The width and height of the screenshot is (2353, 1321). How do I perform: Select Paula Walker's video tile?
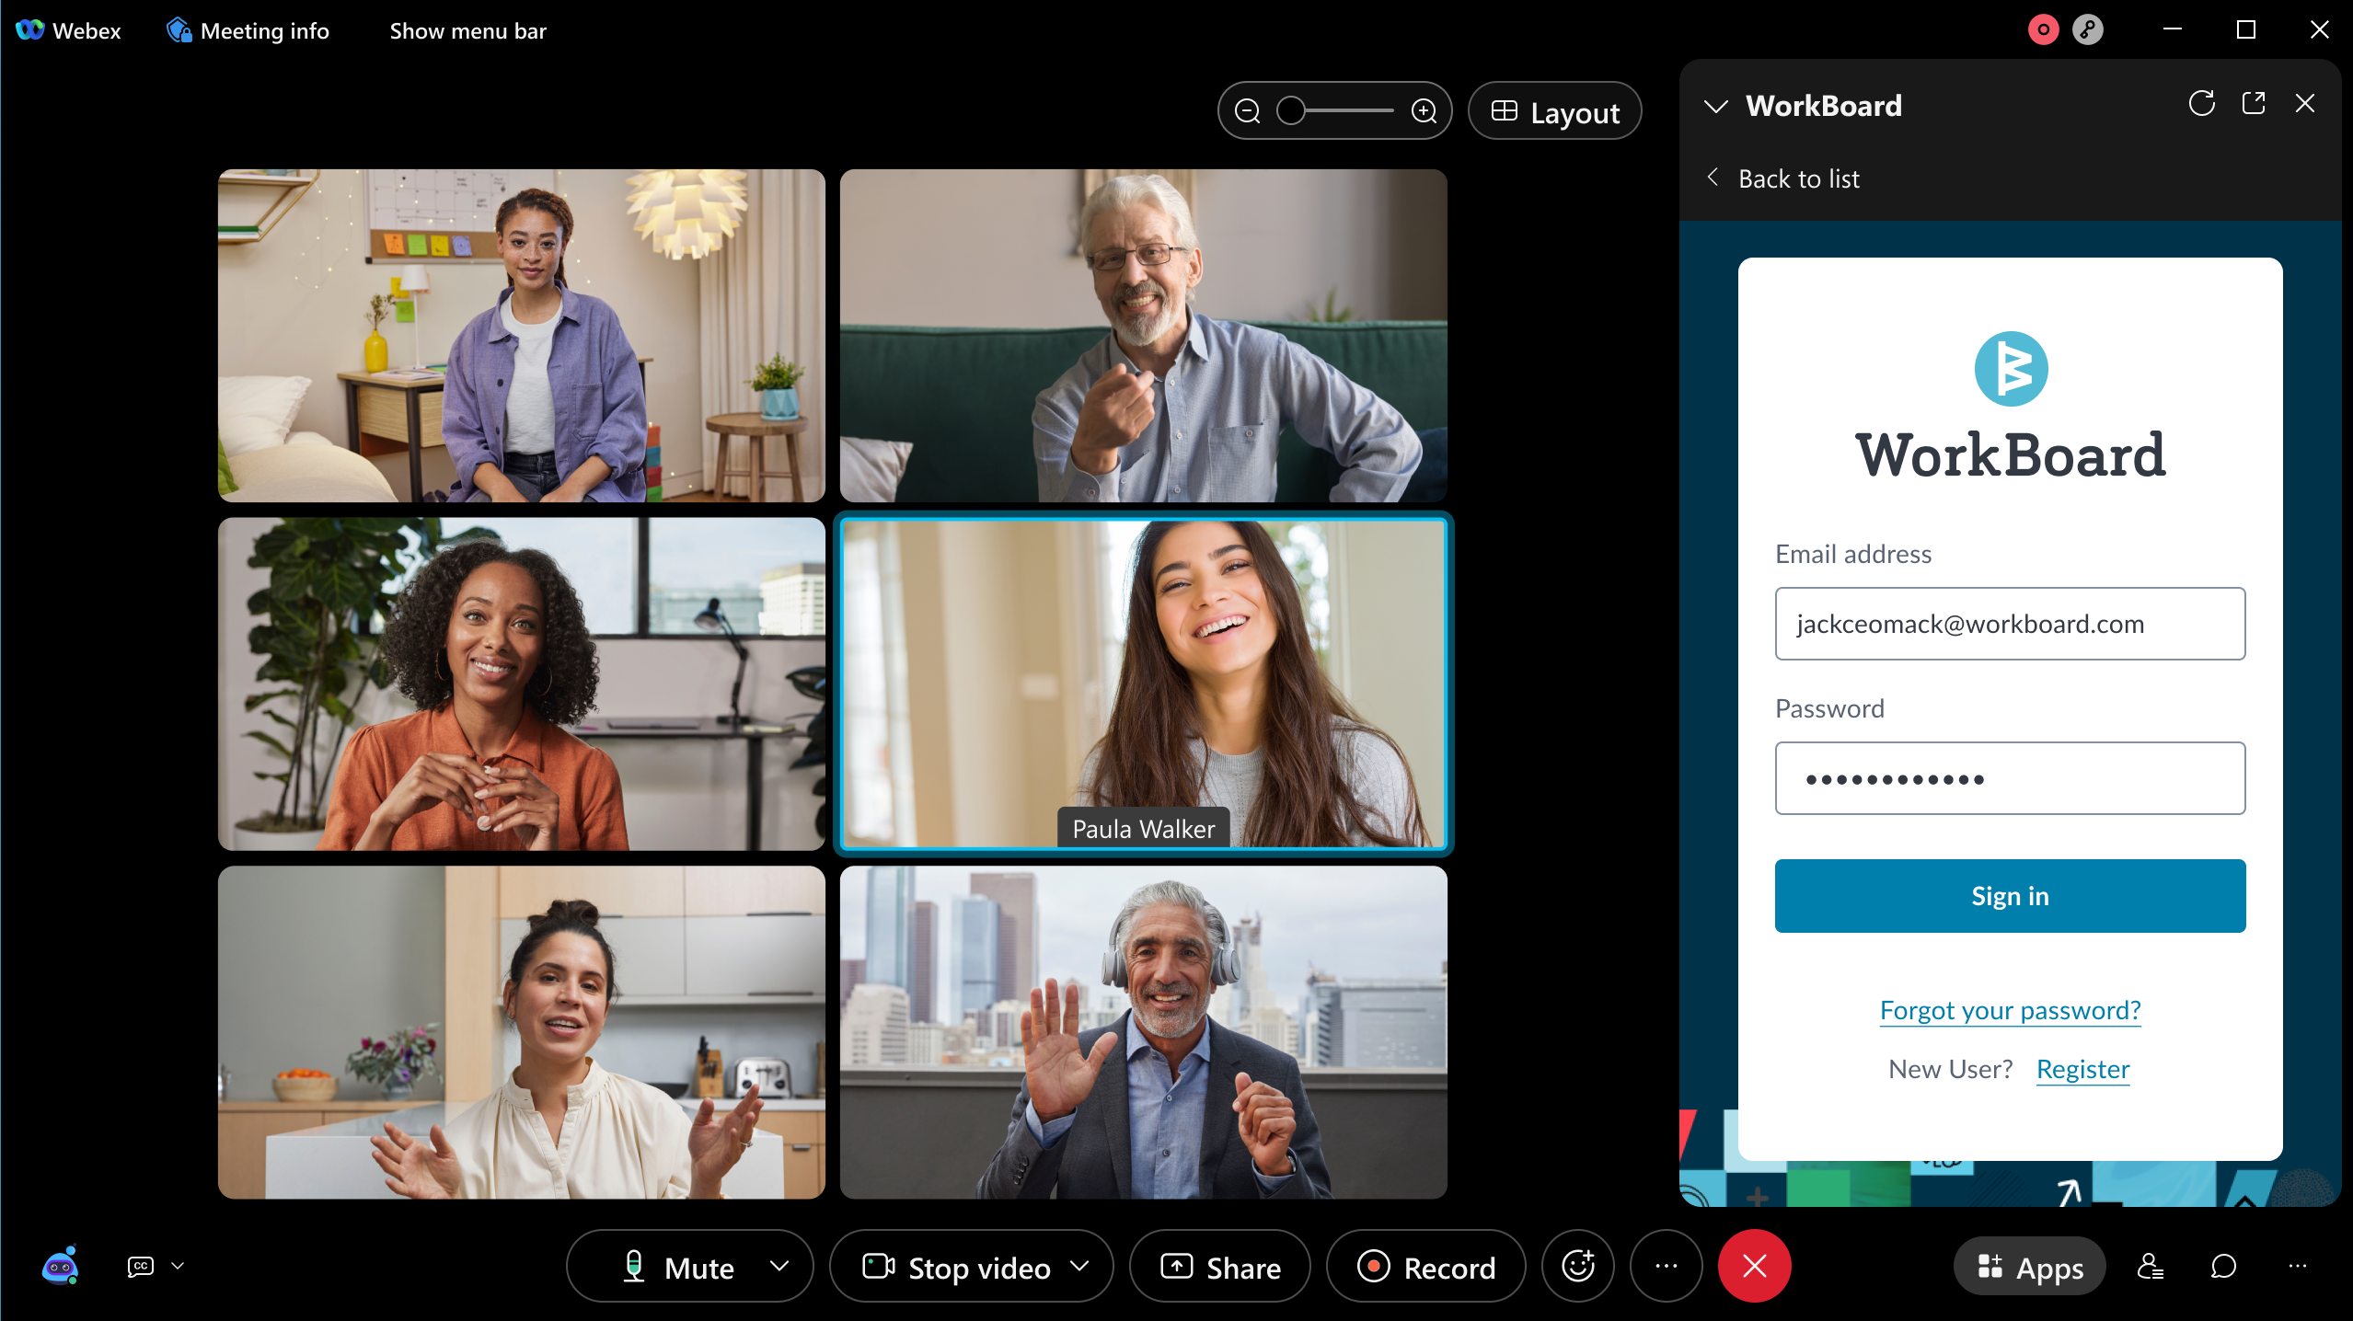(x=1143, y=683)
